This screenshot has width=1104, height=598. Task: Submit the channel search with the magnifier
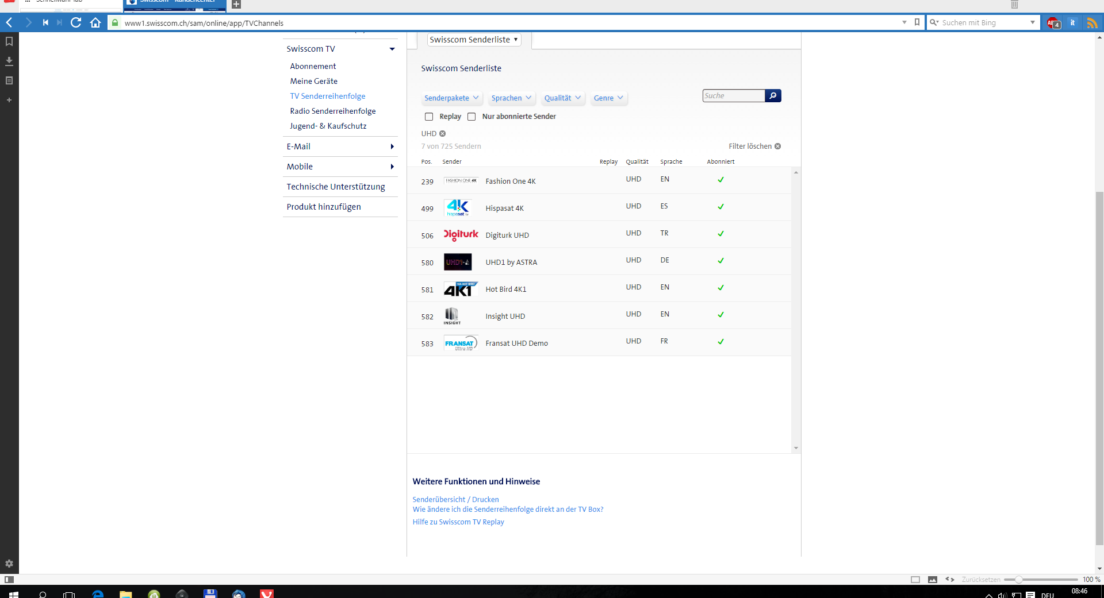click(773, 96)
